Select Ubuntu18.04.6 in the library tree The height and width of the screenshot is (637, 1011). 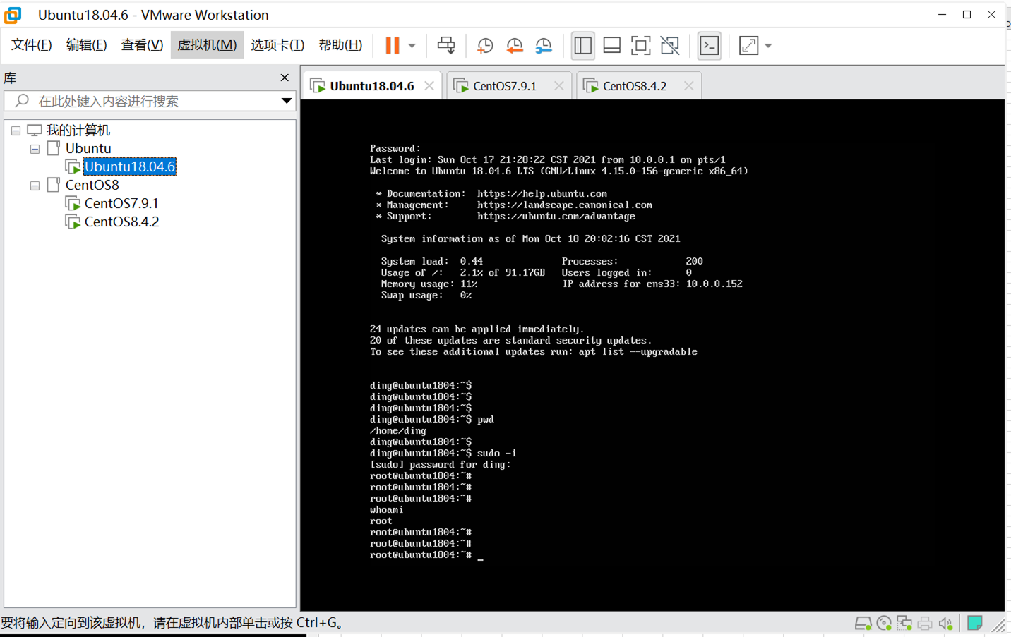(130, 167)
